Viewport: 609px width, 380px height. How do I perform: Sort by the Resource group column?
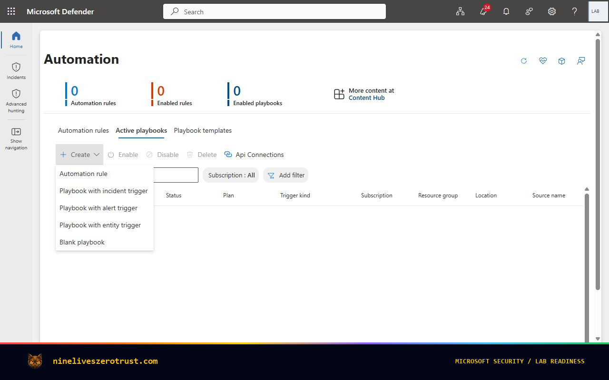pos(438,195)
